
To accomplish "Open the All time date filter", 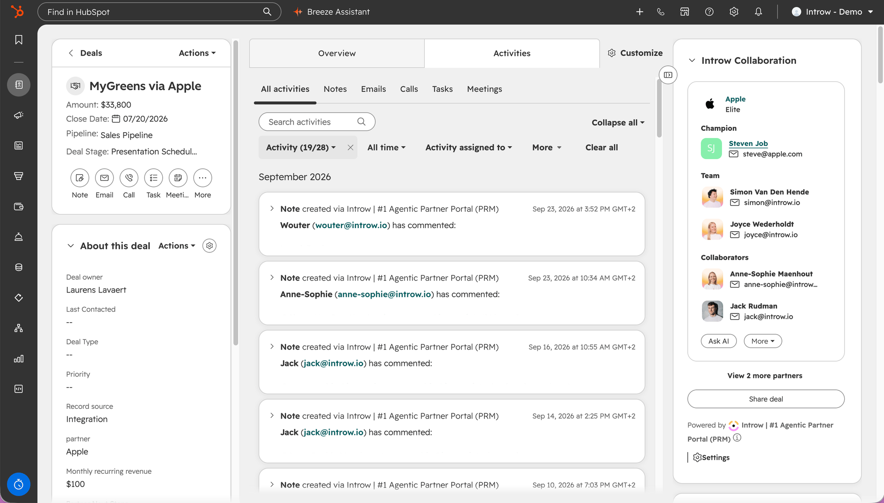I will click(x=386, y=148).
